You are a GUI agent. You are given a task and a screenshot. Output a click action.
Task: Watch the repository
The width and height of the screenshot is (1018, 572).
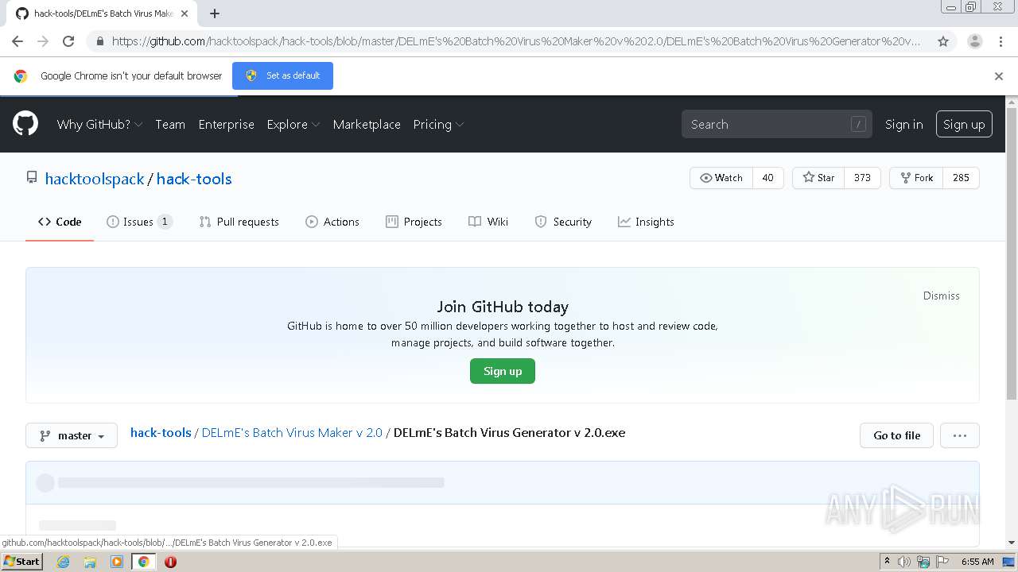tap(721, 178)
